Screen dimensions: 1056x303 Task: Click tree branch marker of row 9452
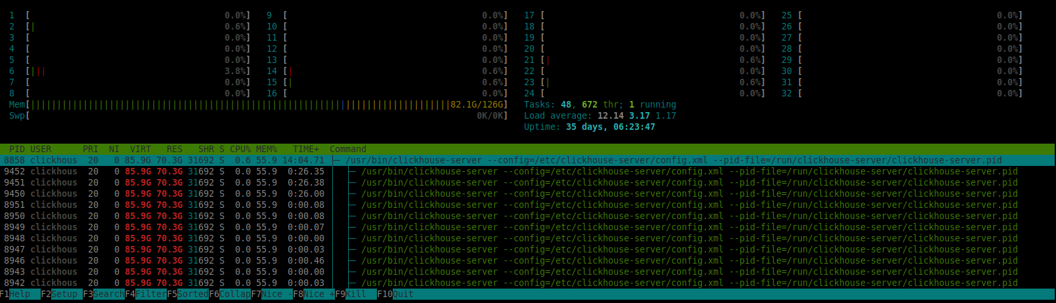pyautogui.click(x=352, y=171)
